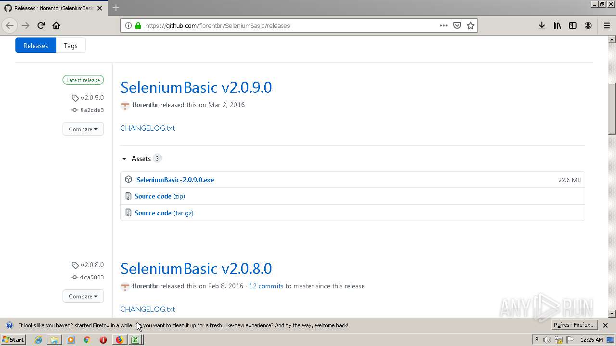Image resolution: width=616 pixels, height=346 pixels.
Task: Dismiss the Firefox refresh notification bar
Action: pyautogui.click(x=605, y=325)
